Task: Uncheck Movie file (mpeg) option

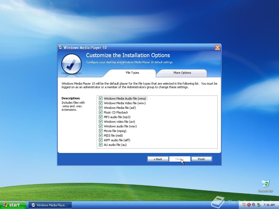Action: click(x=101, y=131)
